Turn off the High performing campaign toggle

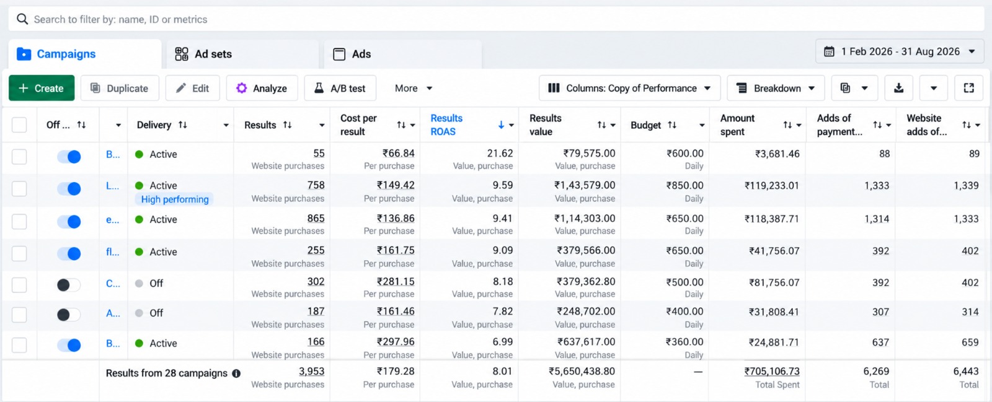[69, 188]
